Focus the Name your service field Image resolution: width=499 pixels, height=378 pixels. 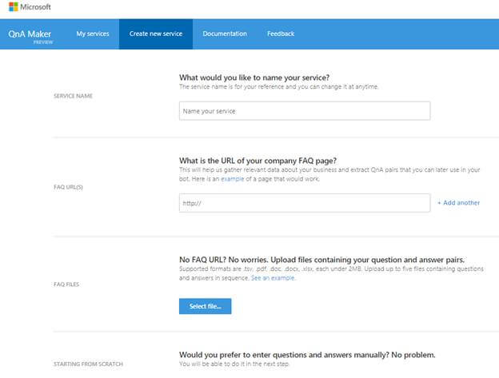[x=305, y=111]
